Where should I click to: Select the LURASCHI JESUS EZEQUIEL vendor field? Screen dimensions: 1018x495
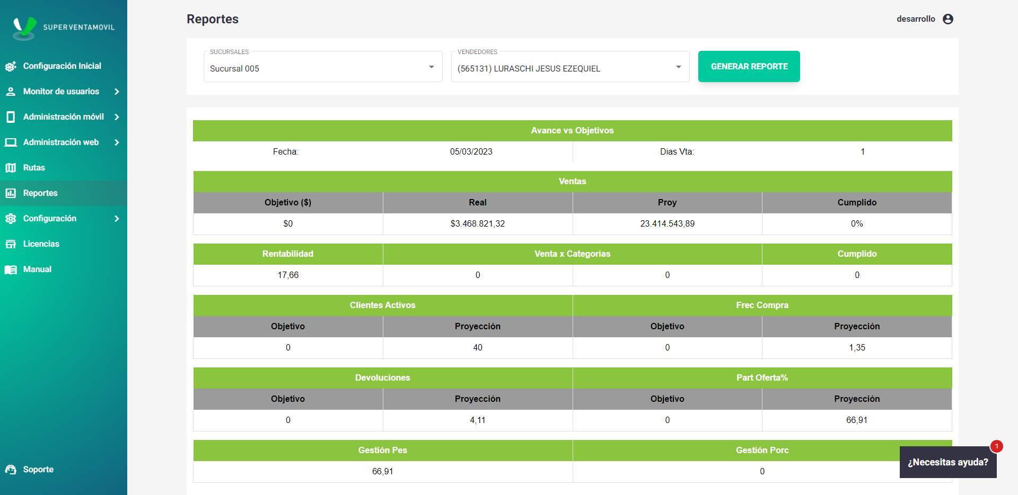(x=571, y=67)
